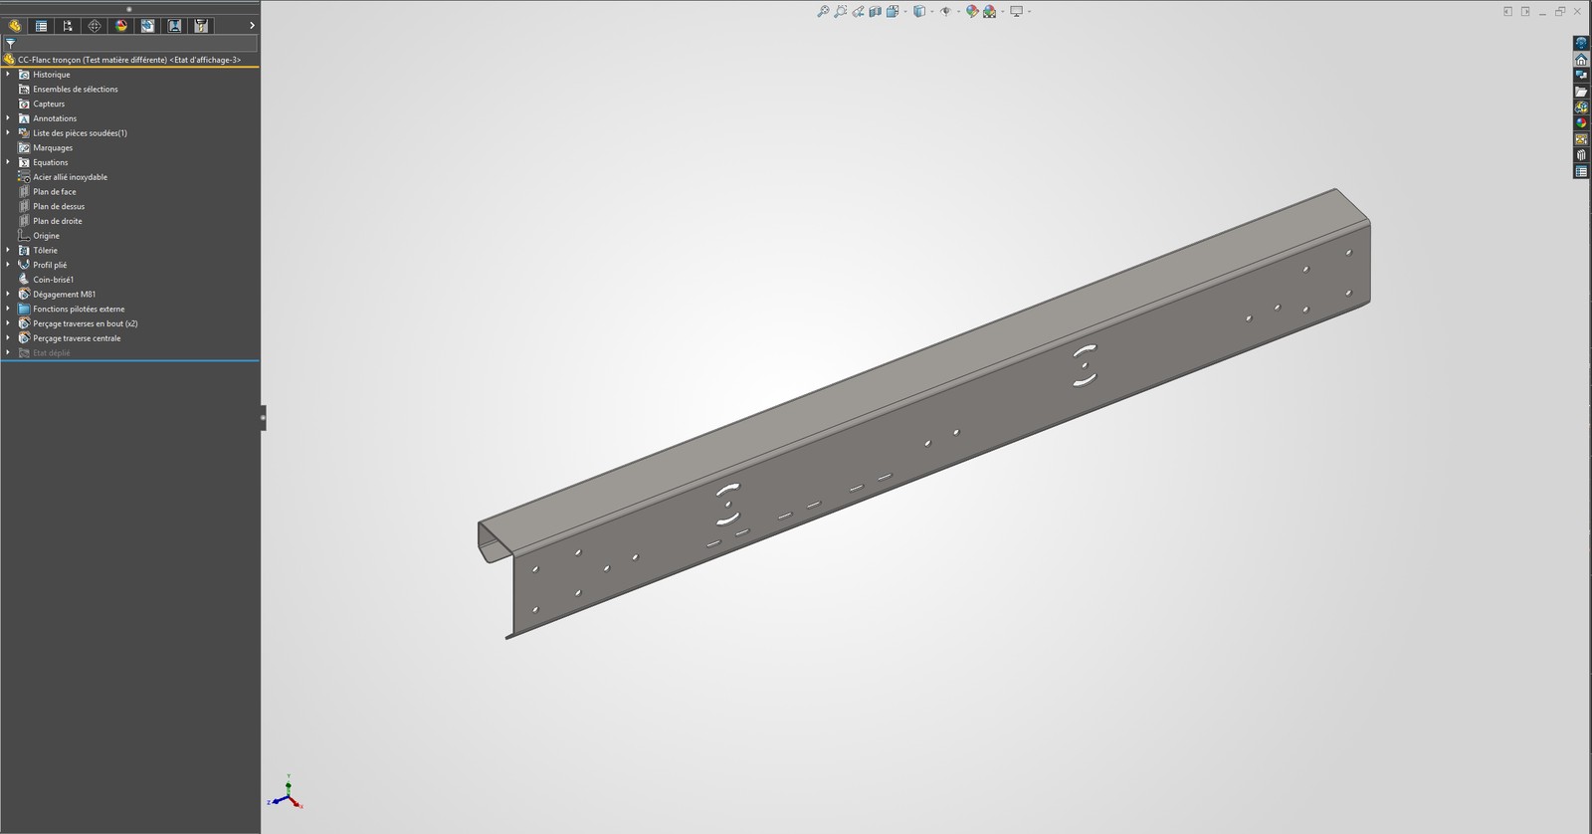Expand the Annotations folder
This screenshot has height=834, width=1592.
tap(8, 118)
